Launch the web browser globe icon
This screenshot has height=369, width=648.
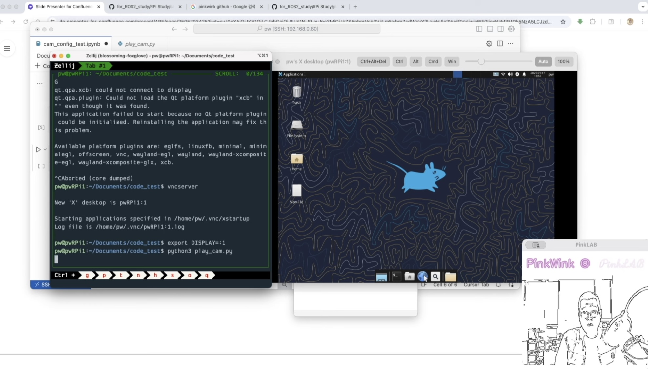pyautogui.click(x=422, y=277)
